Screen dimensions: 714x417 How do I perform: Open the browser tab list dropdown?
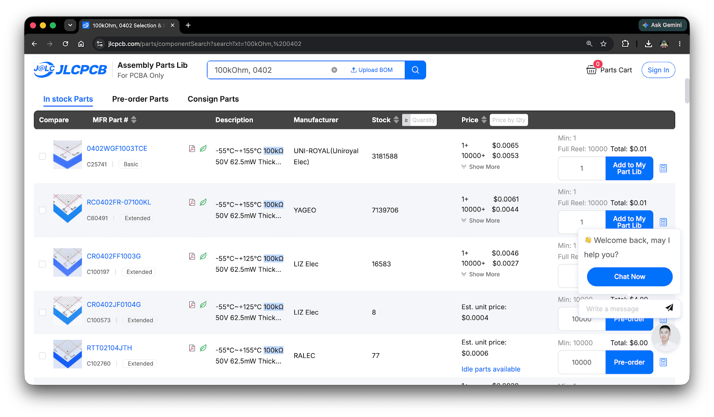click(x=70, y=25)
